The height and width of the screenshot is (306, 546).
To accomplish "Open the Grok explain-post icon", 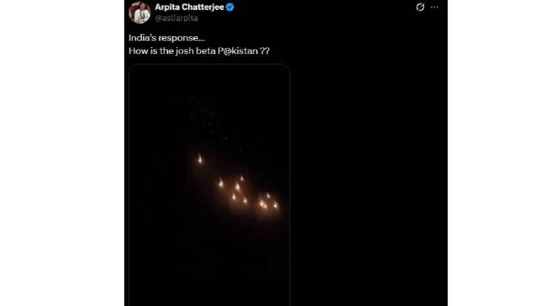I will (420, 7).
